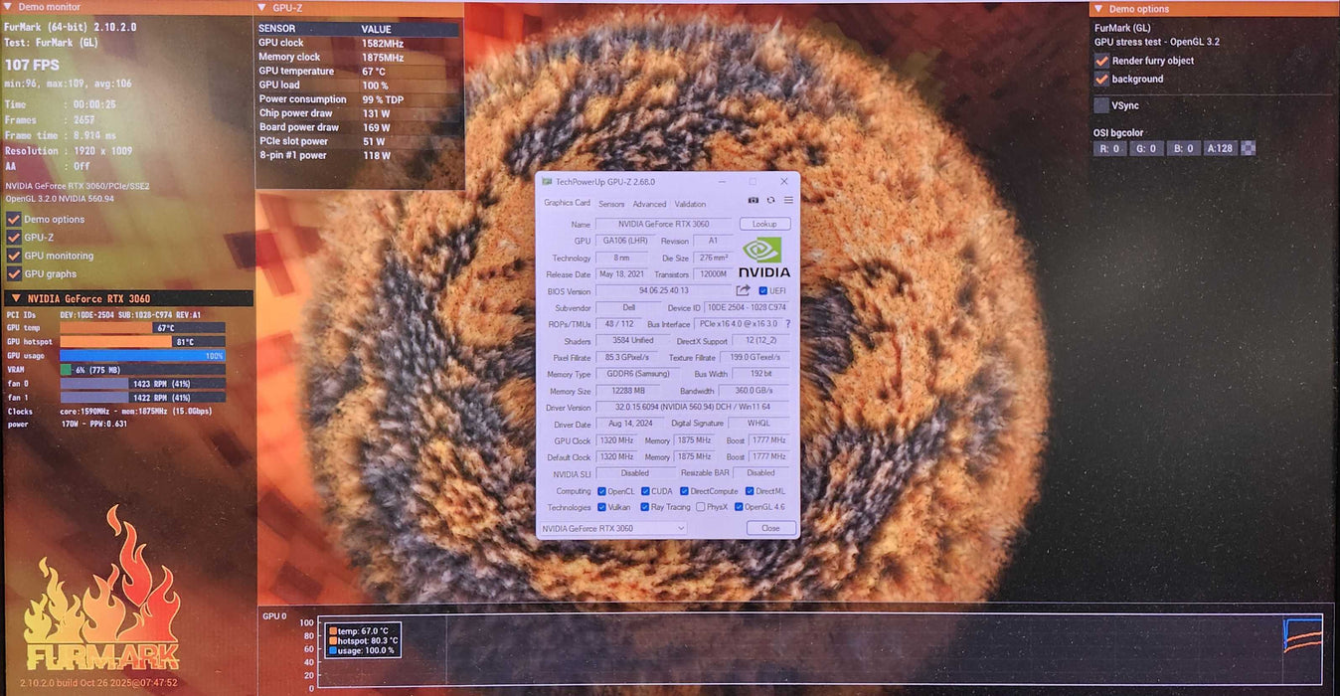Click the GPU hotspot 81°C bar
The width and height of the screenshot is (1340, 696).
click(x=142, y=341)
